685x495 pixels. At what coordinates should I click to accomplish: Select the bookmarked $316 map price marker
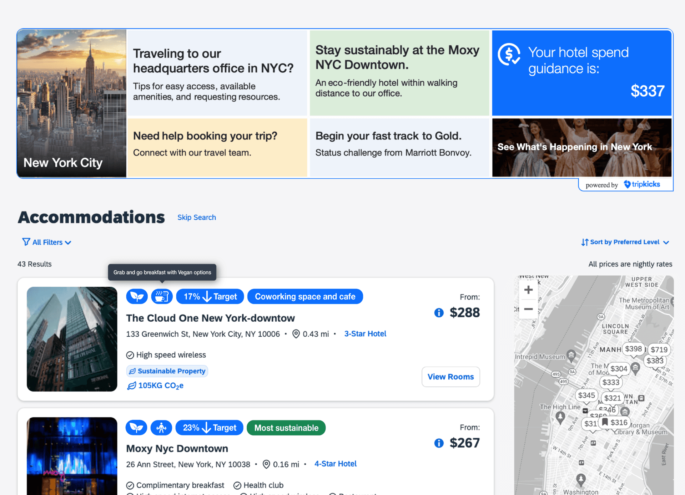pyautogui.click(x=615, y=423)
